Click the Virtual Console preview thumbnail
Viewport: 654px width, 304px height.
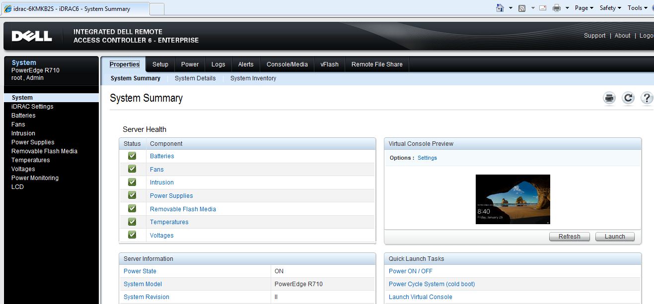[512, 199]
